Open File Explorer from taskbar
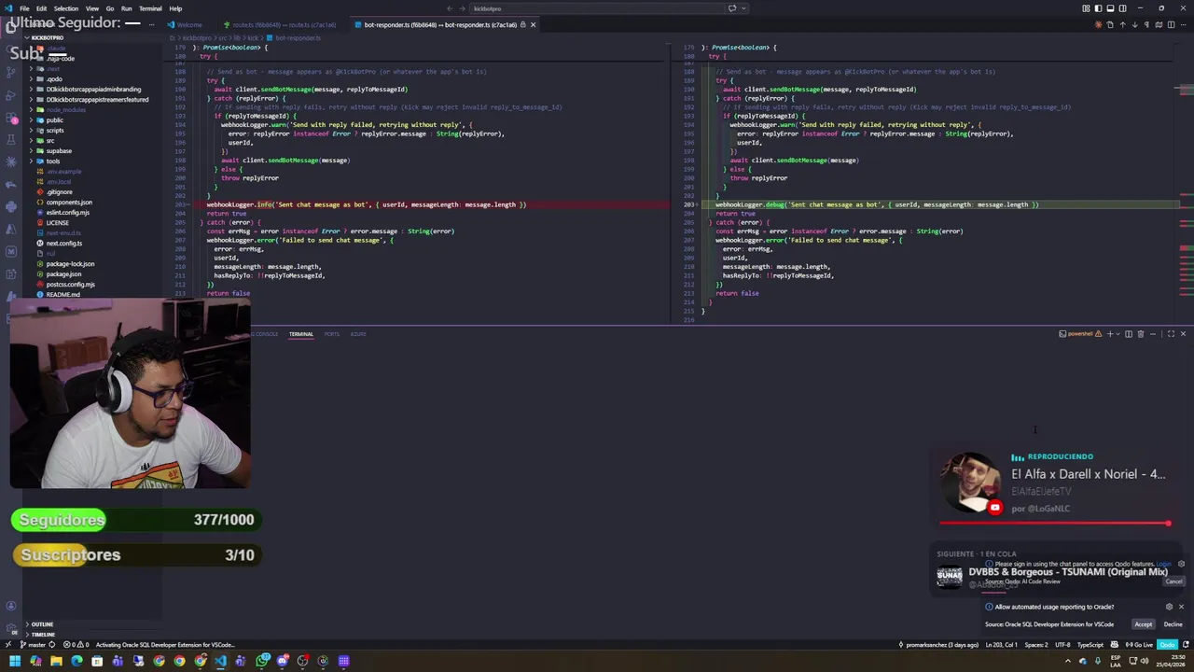Image resolution: width=1194 pixels, height=672 pixels. 56,661
